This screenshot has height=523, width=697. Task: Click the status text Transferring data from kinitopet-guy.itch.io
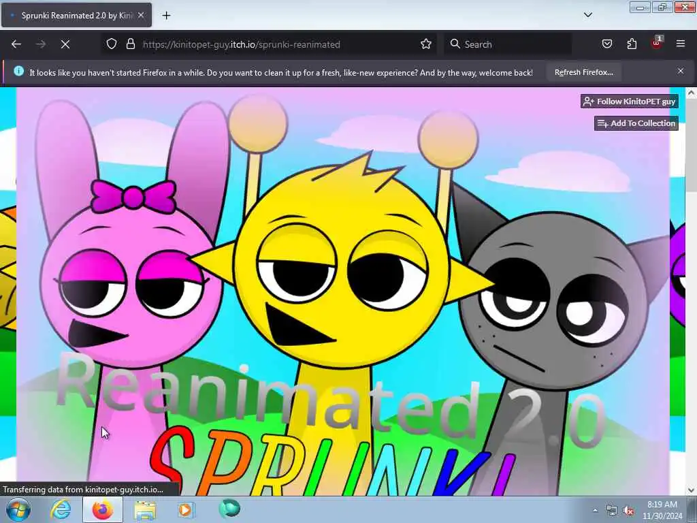82,490
